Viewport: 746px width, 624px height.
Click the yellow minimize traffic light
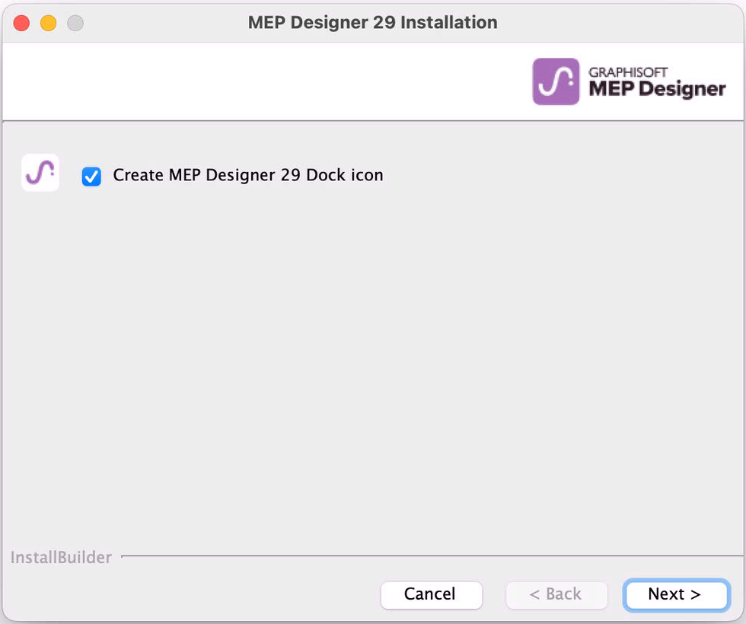click(x=48, y=23)
